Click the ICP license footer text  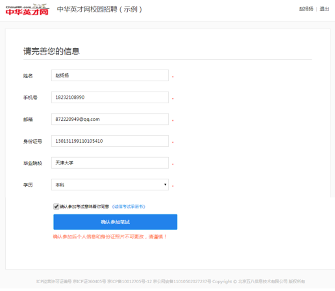tap(171, 281)
